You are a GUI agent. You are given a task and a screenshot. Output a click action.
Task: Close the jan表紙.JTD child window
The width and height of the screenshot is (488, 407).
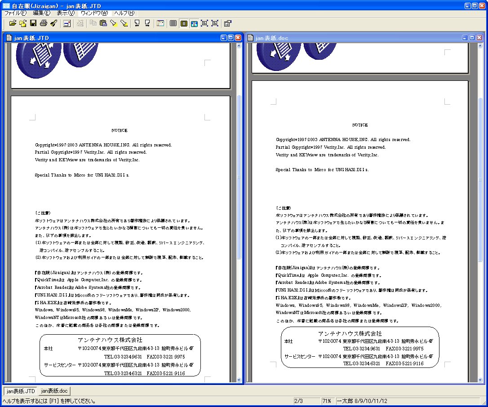238,38
